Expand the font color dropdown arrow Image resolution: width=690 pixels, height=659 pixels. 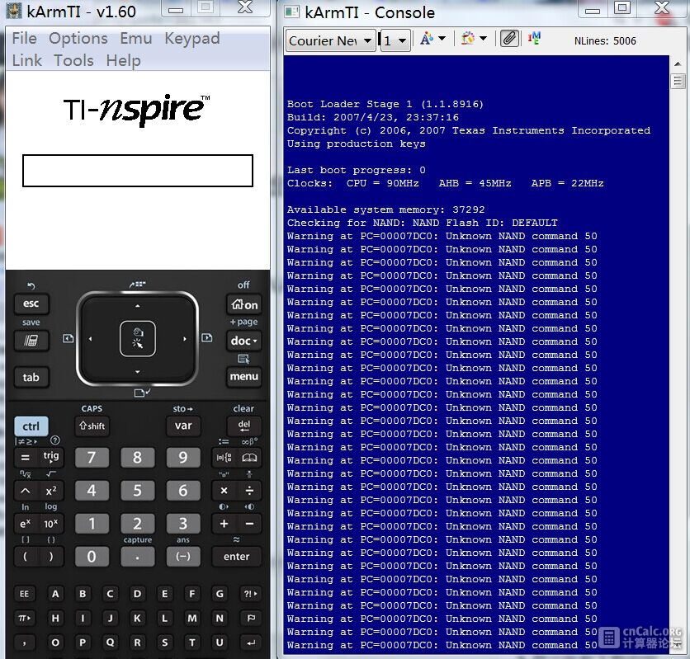click(442, 39)
